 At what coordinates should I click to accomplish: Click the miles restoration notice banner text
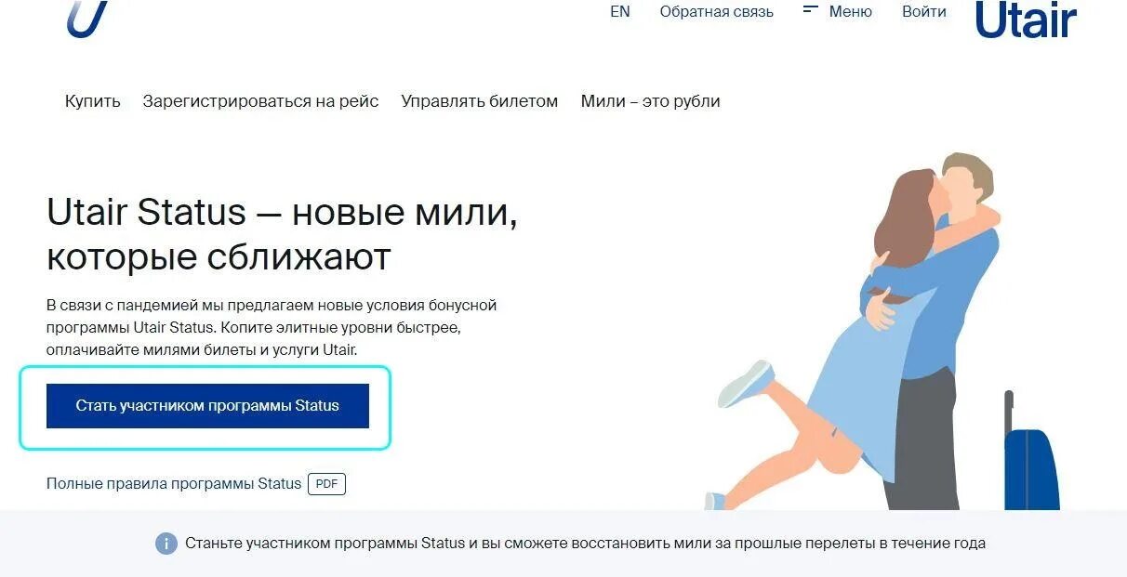[x=585, y=544]
